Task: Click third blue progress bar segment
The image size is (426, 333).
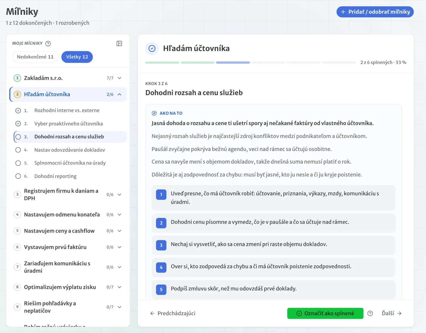Action: tap(233, 63)
